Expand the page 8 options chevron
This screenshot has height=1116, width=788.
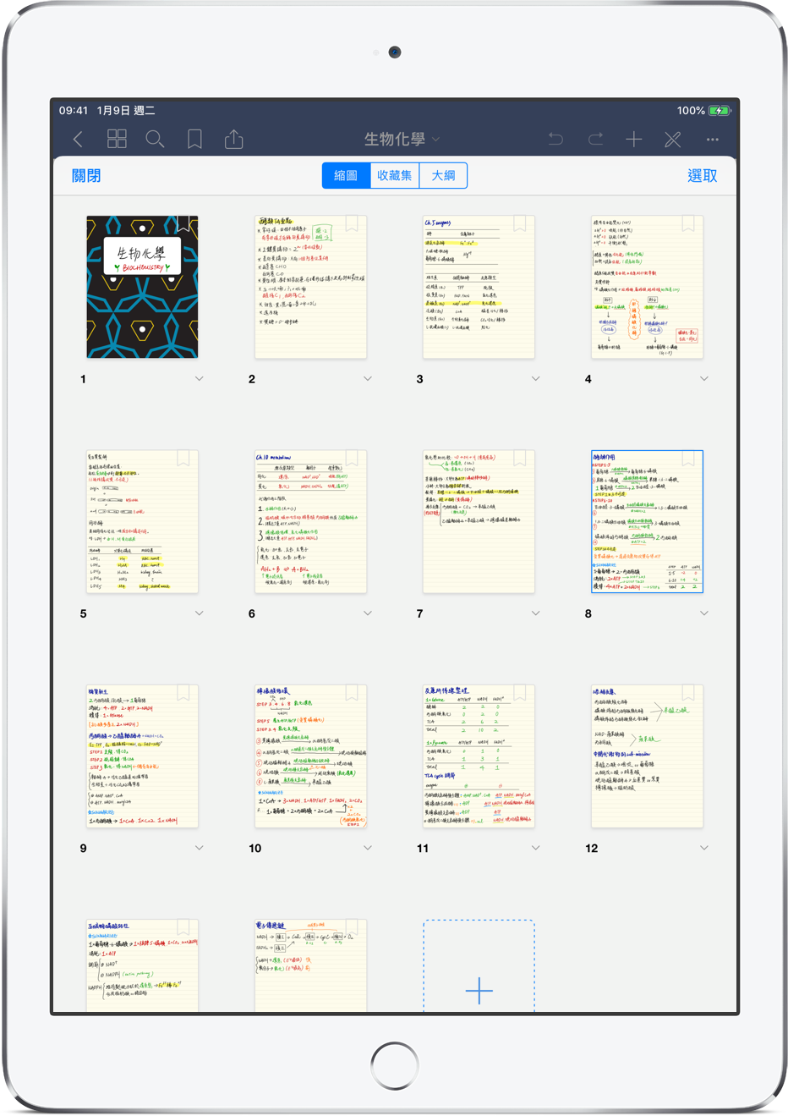coord(703,613)
